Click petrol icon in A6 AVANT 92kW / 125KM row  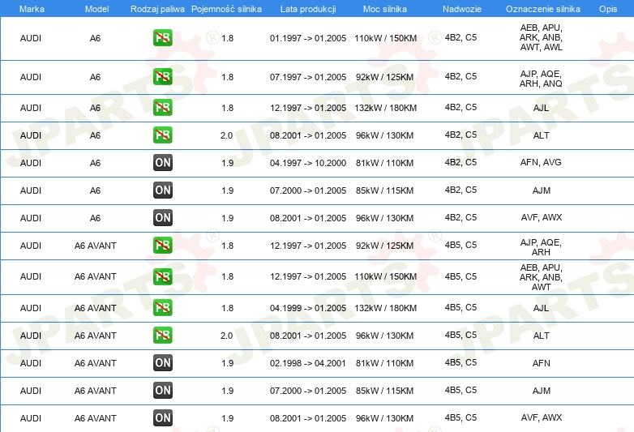click(x=162, y=246)
